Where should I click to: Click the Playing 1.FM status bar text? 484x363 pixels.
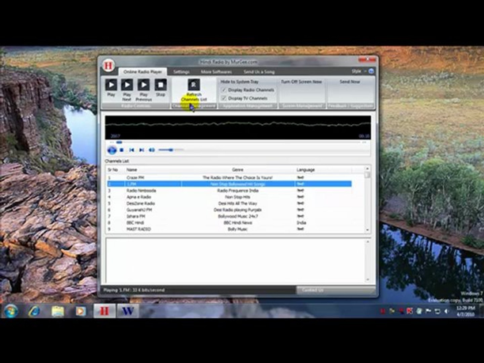134,290
